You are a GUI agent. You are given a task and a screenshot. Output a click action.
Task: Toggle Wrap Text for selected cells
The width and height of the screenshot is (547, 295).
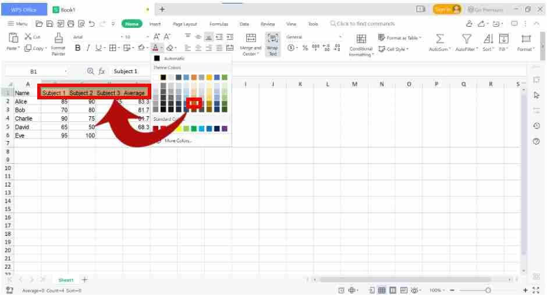[x=273, y=44]
